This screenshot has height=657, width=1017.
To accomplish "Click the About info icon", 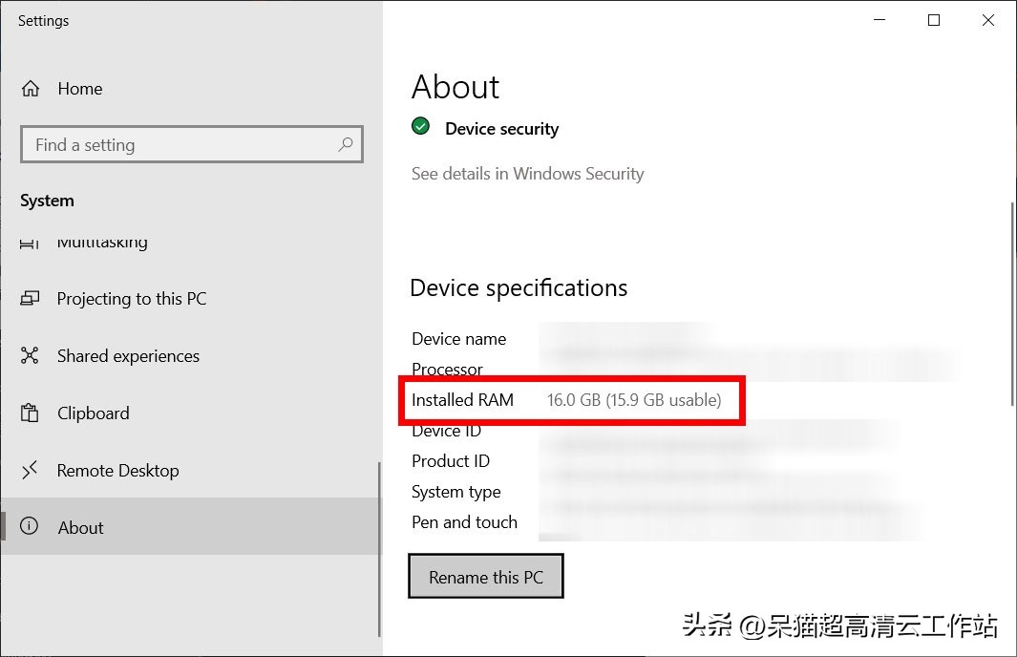I will pyautogui.click(x=30, y=527).
